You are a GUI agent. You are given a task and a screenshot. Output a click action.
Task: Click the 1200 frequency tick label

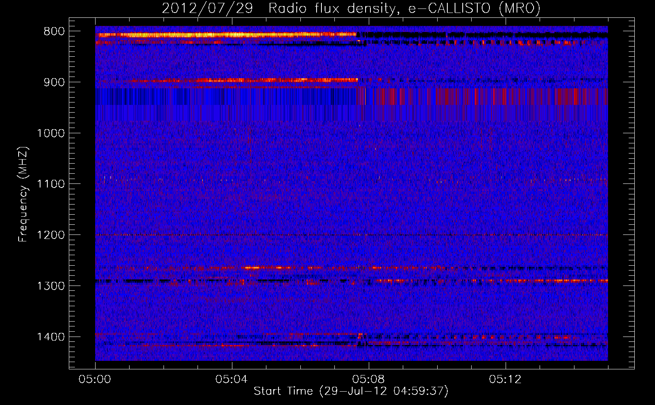point(51,235)
